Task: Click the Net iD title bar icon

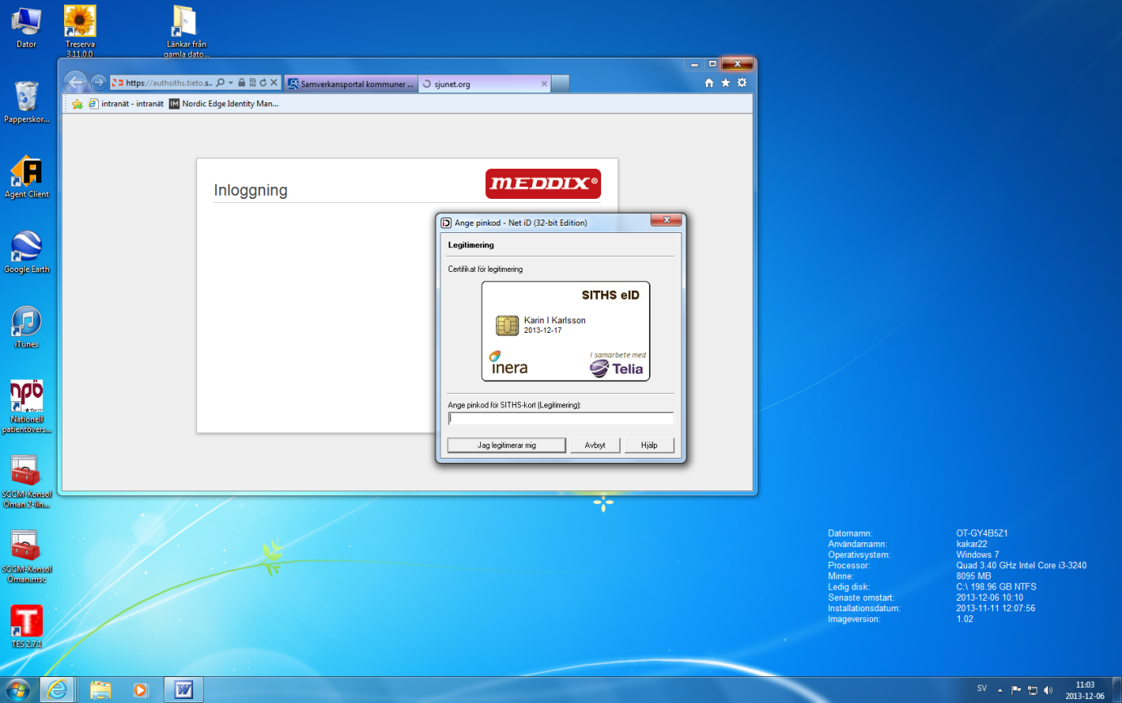Action: [445, 222]
